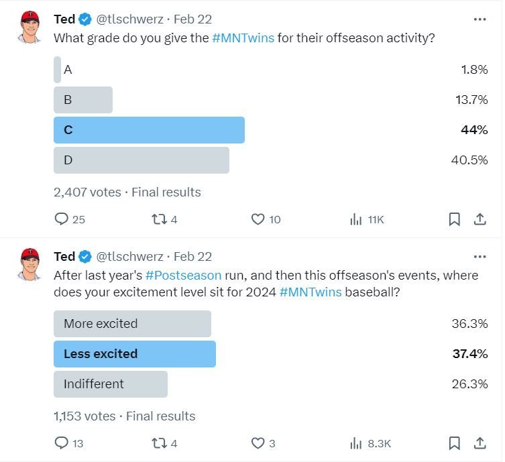
Task: Like the excitement level poll tweet
Action: pyautogui.click(x=258, y=443)
